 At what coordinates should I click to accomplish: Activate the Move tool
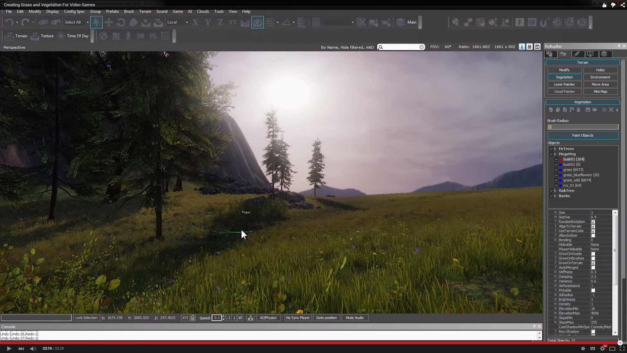[108, 22]
